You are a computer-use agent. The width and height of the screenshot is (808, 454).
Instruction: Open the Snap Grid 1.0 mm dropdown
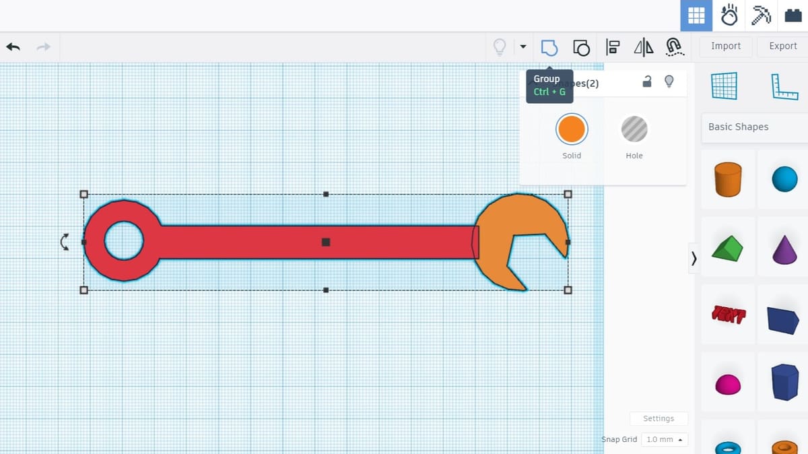[x=665, y=439]
